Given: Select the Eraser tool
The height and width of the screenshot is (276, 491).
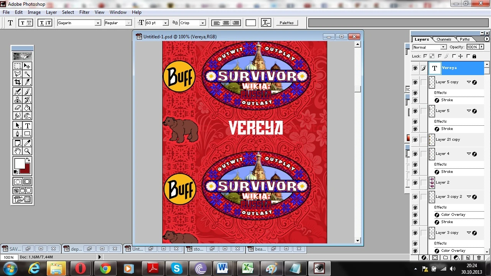Looking at the screenshot, I should coord(18,108).
